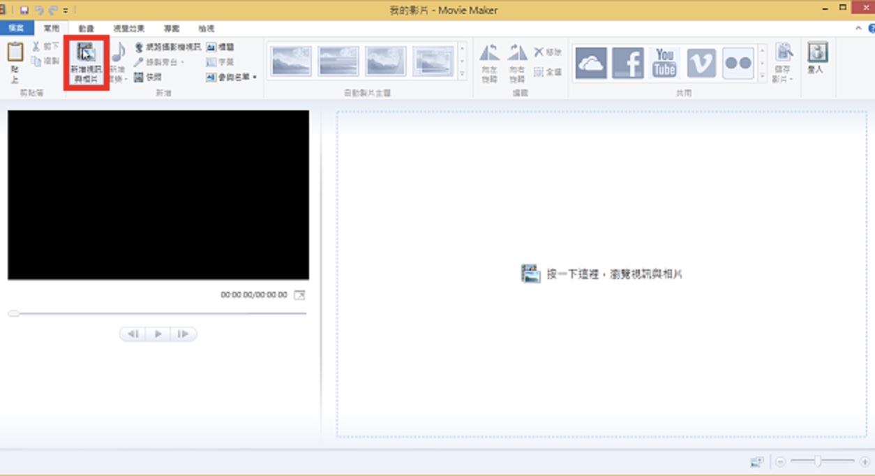The height and width of the screenshot is (476, 875).
Task: Redo action in quick access toolbar
Action: pyautogui.click(x=53, y=10)
